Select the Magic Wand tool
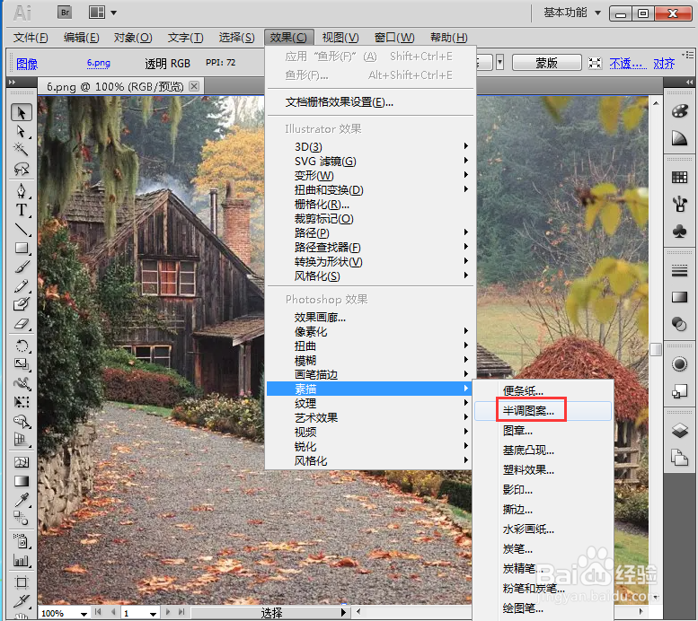 point(21,149)
